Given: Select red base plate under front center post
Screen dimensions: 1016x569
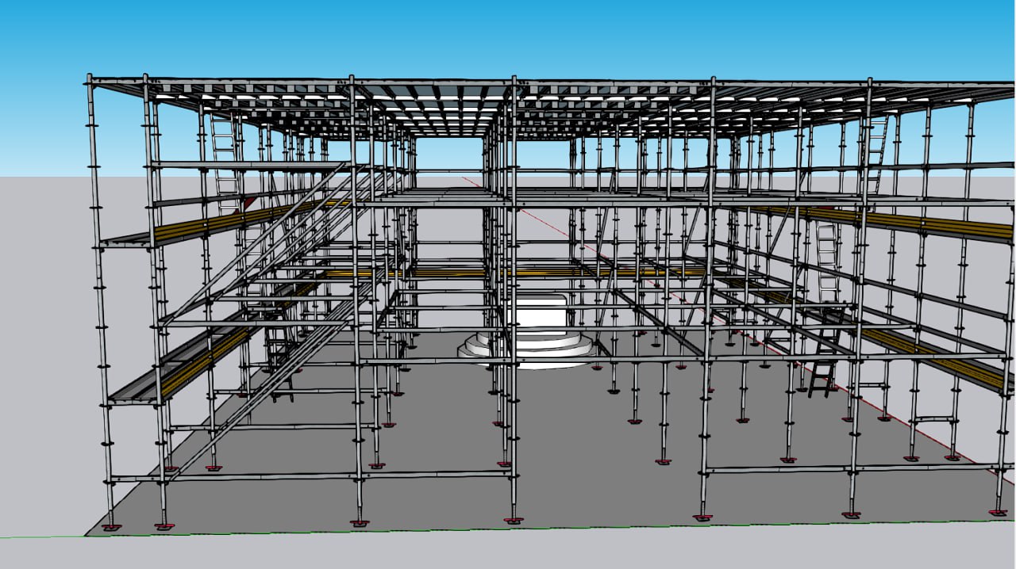Looking at the screenshot, I should pos(514,521).
